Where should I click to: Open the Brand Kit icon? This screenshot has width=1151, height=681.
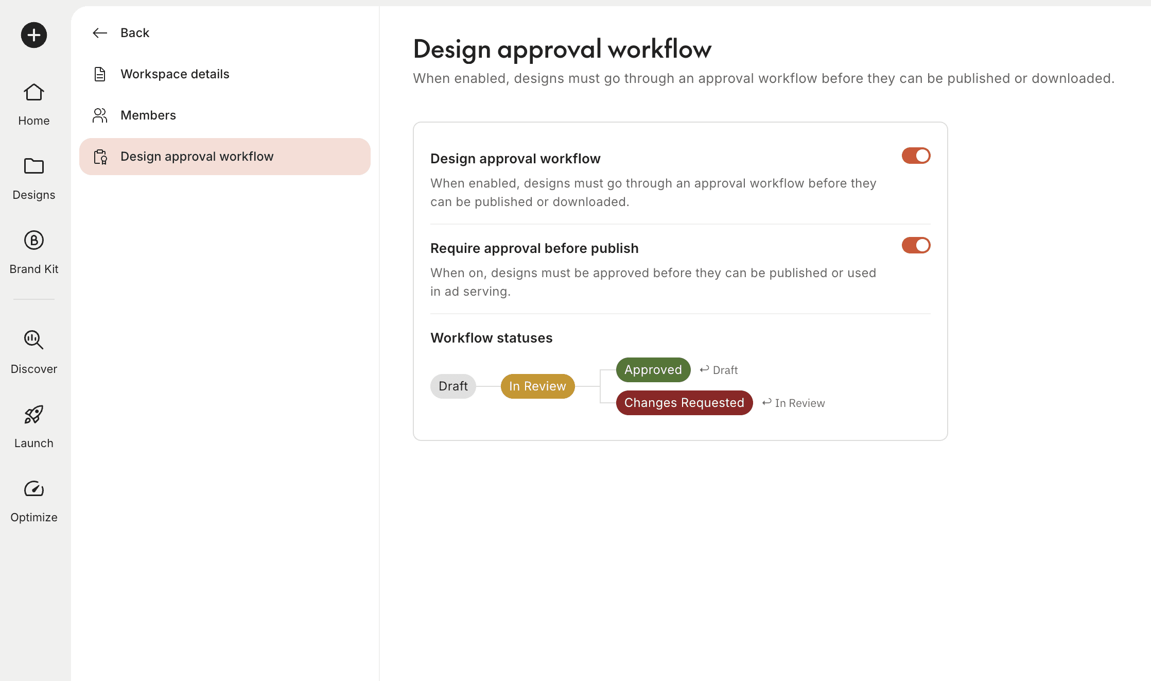(x=33, y=241)
